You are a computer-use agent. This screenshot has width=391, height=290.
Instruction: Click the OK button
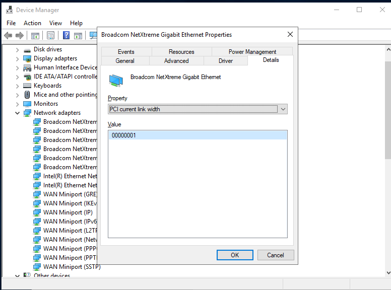pos(235,255)
